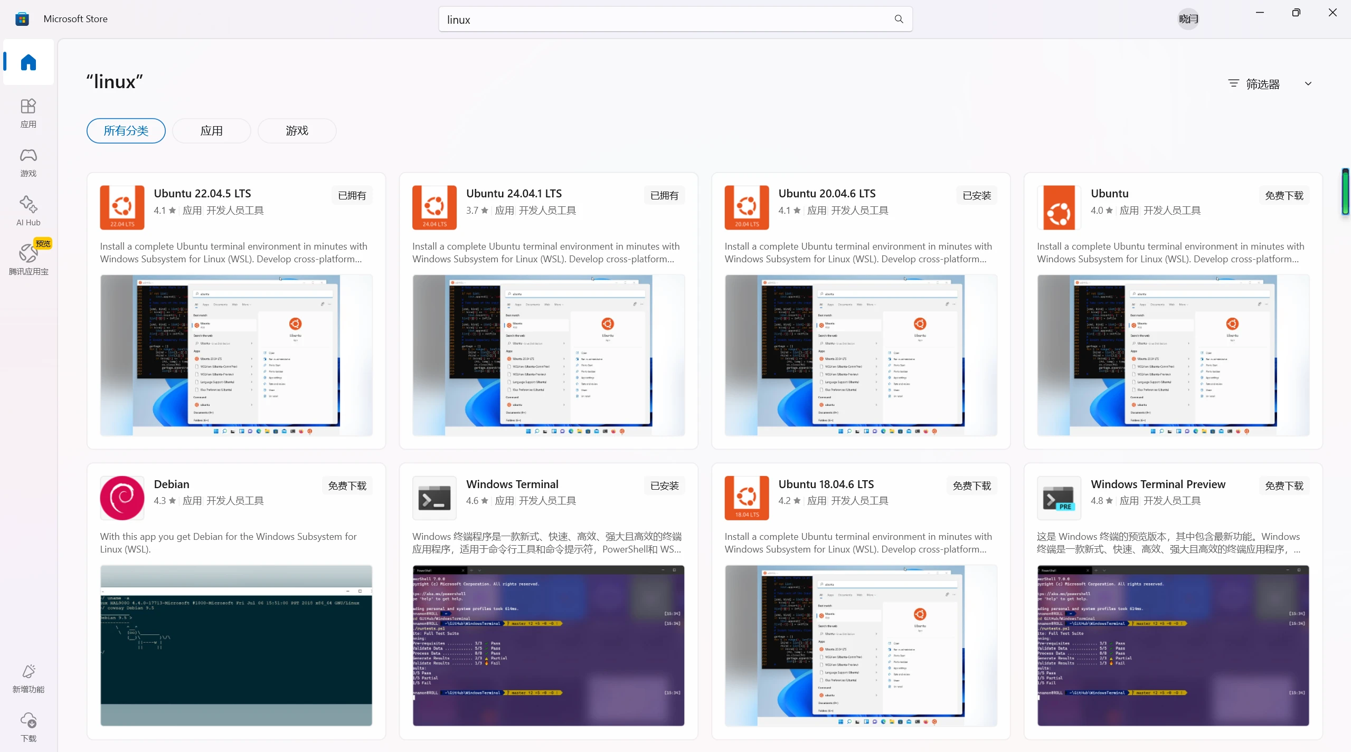1351x752 pixels.
Task: Open the 游戏 section in sidebar
Action: point(29,162)
